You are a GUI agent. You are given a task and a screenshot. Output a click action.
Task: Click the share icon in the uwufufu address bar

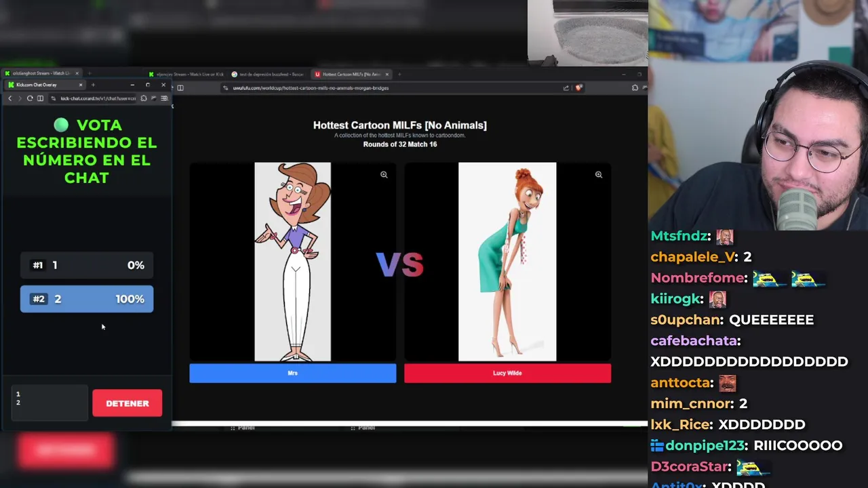tap(566, 87)
